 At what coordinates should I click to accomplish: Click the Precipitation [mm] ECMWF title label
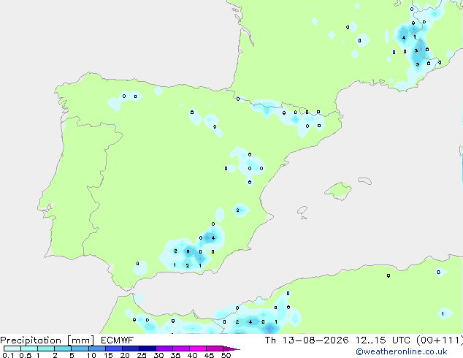pos(67,340)
